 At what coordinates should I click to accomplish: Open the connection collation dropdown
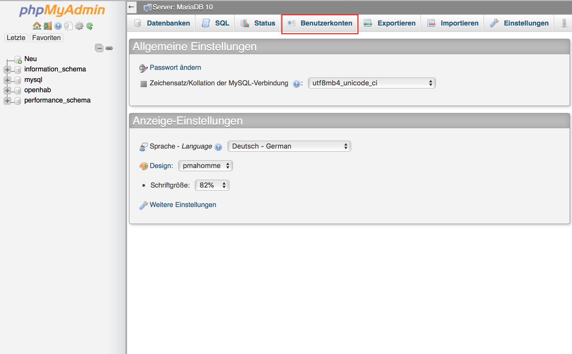pyautogui.click(x=371, y=83)
